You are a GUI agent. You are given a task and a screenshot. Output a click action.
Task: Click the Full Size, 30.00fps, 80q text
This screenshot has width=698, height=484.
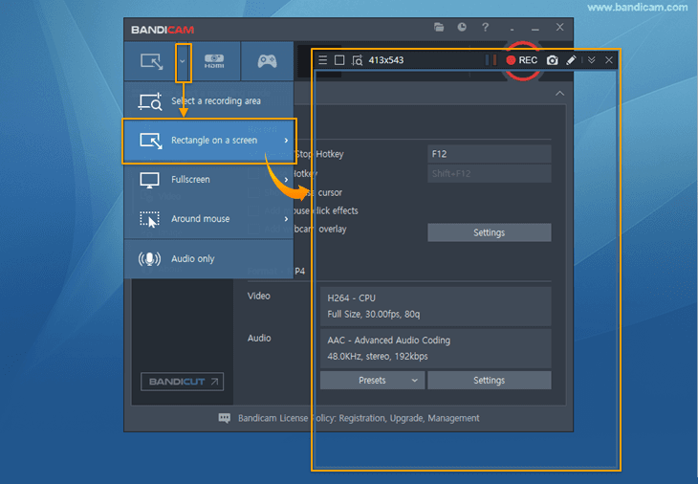pyautogui.click(x=374, y=314)
